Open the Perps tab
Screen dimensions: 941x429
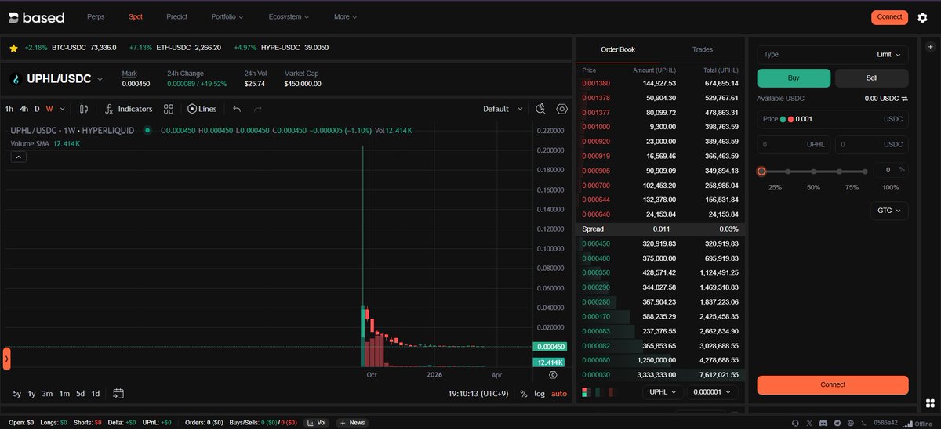96,16
